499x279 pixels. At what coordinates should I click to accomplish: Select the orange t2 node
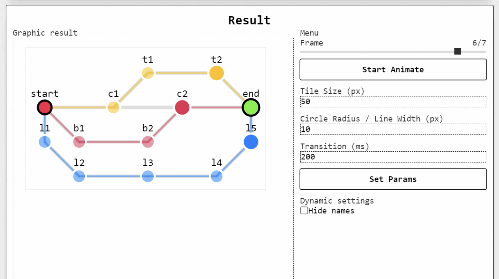click(x=216, y=73)
